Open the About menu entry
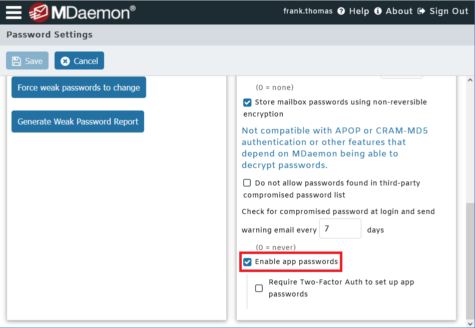475x328 pixels. click(x=399, y=10)
